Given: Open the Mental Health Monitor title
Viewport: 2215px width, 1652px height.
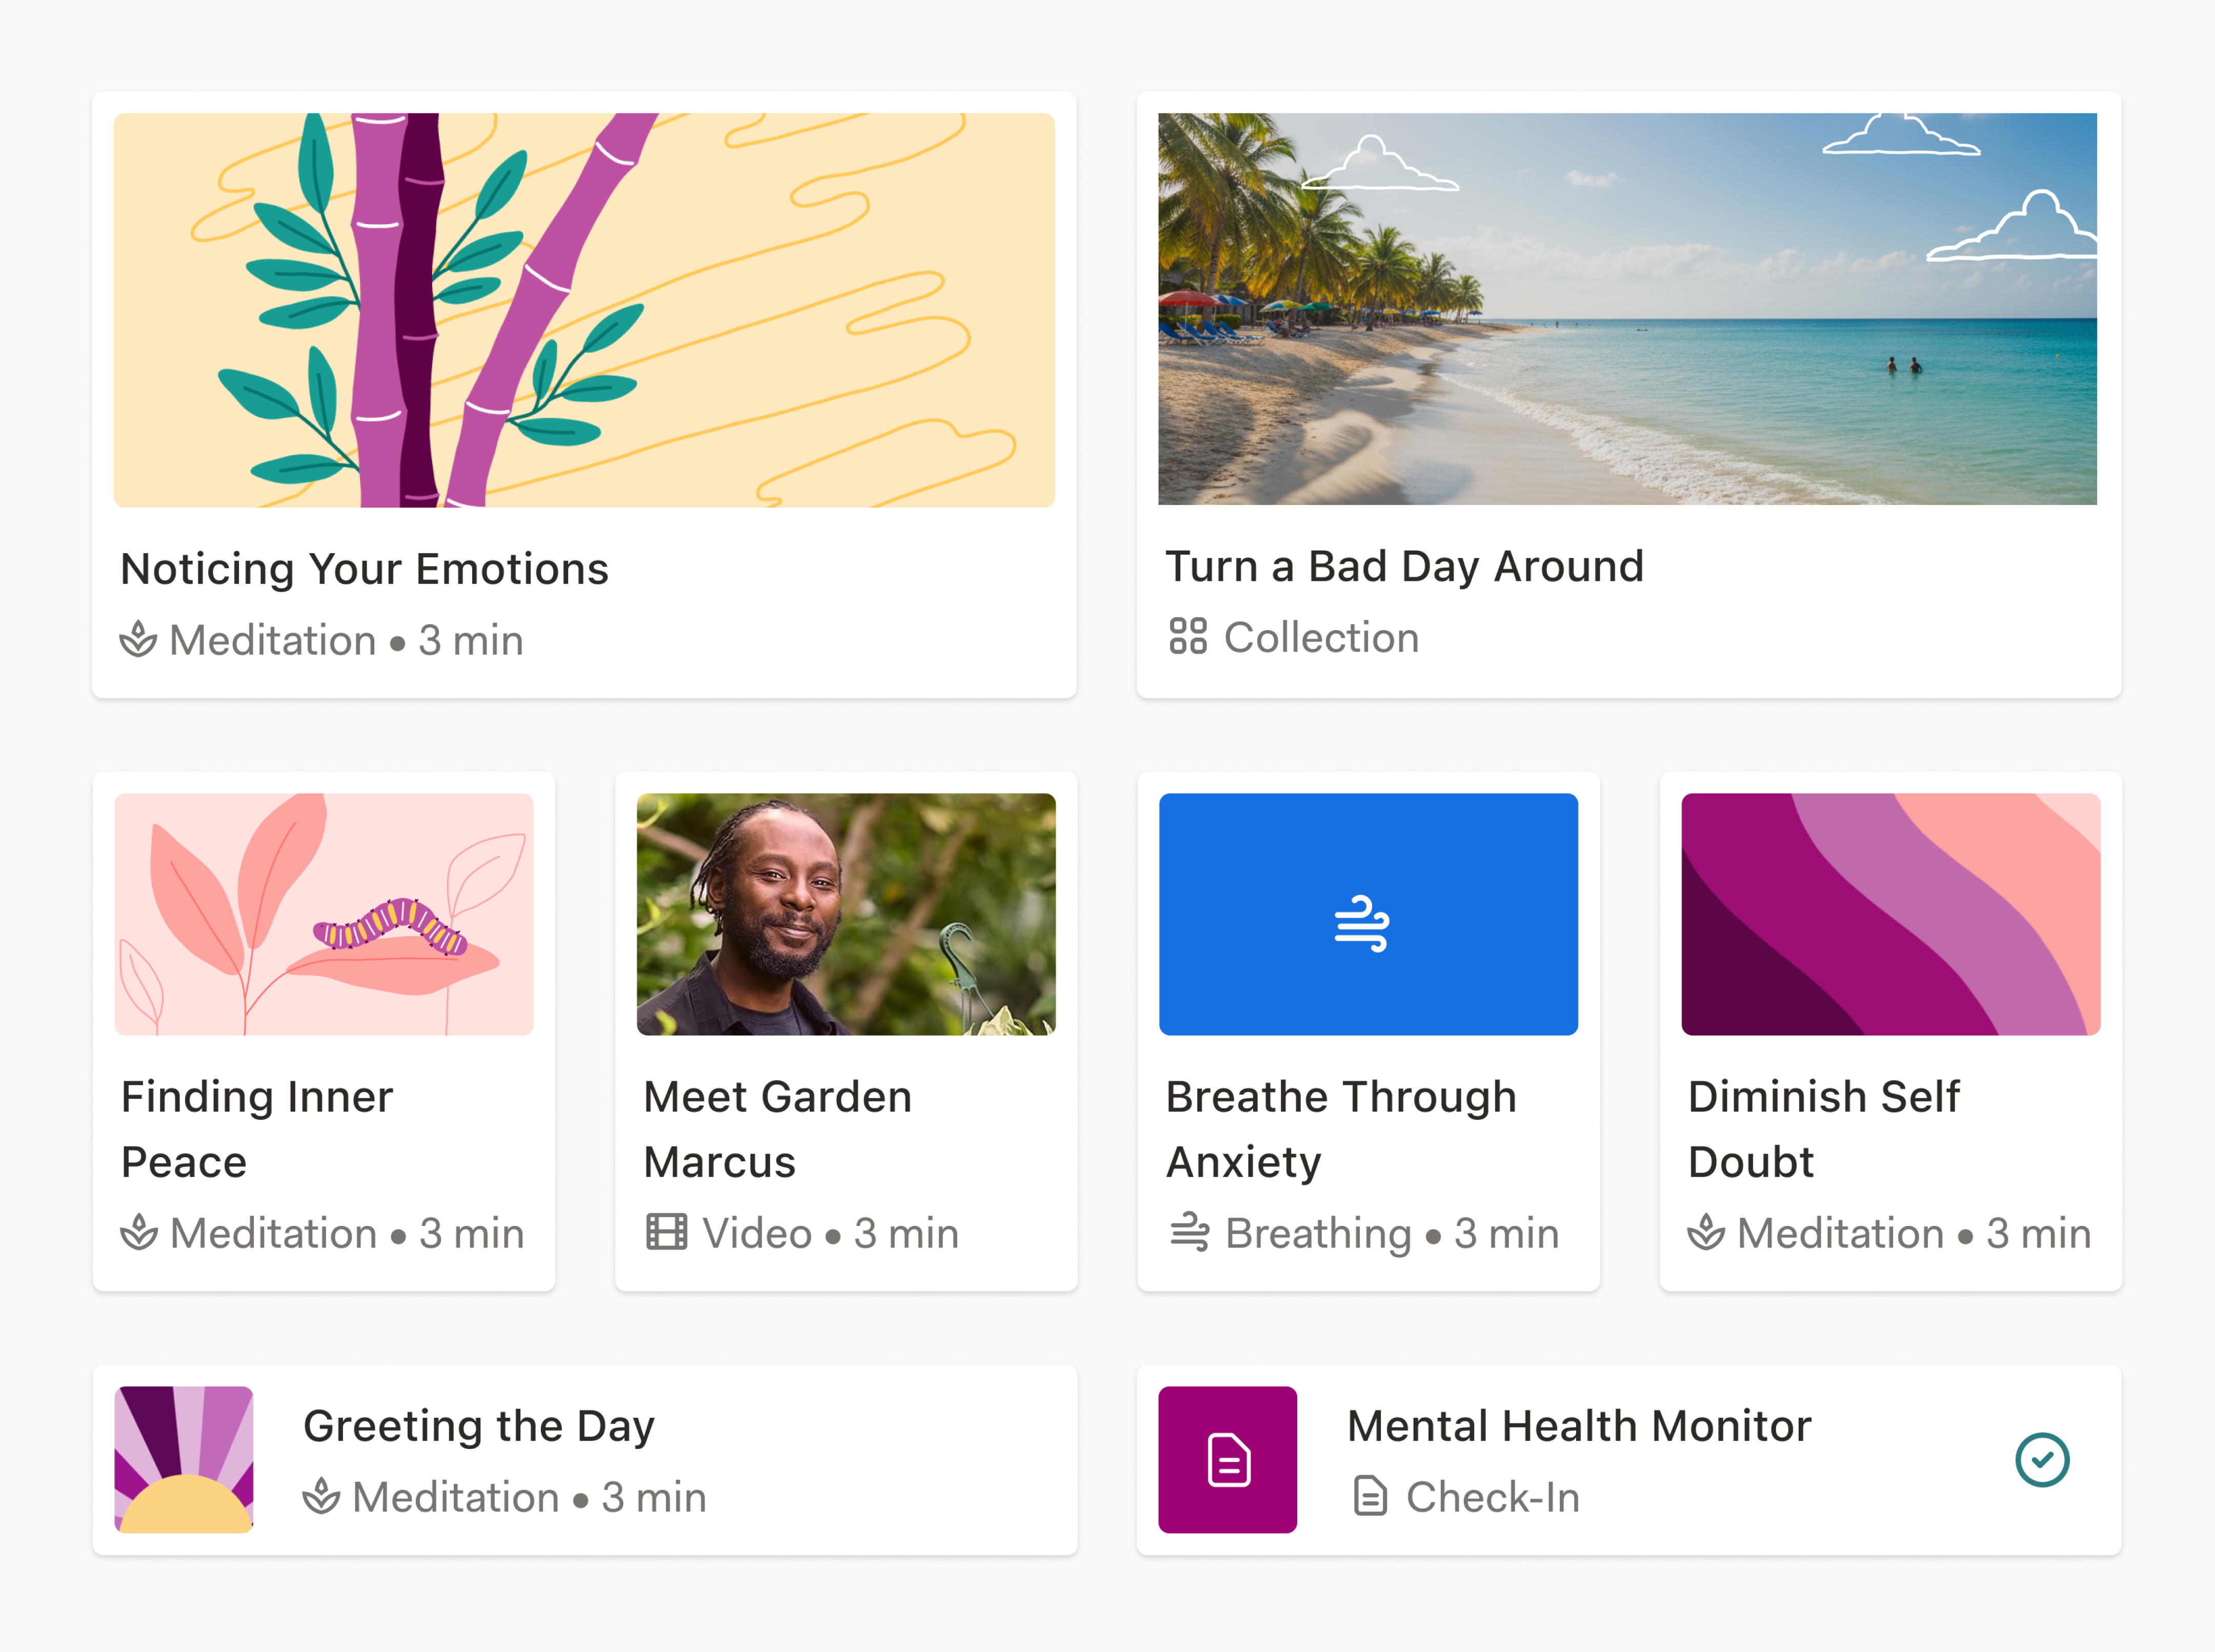Looking at the screenshot, I should point(1578,1426).
